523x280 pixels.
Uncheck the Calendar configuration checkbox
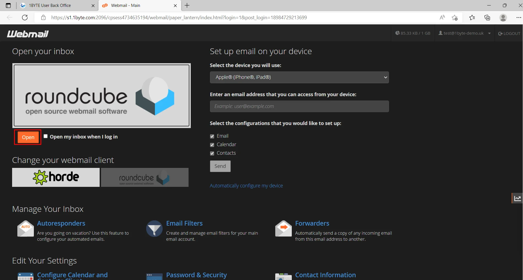tap(212, 145)
